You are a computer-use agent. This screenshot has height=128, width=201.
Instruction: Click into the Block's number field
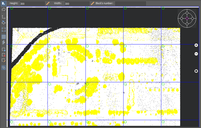pyautogui.click(x=130, y=4)
